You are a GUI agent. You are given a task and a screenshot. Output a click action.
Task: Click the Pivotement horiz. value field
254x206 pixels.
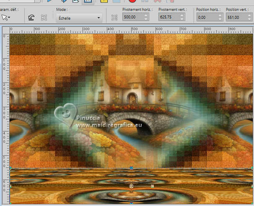tap(133, 17)
